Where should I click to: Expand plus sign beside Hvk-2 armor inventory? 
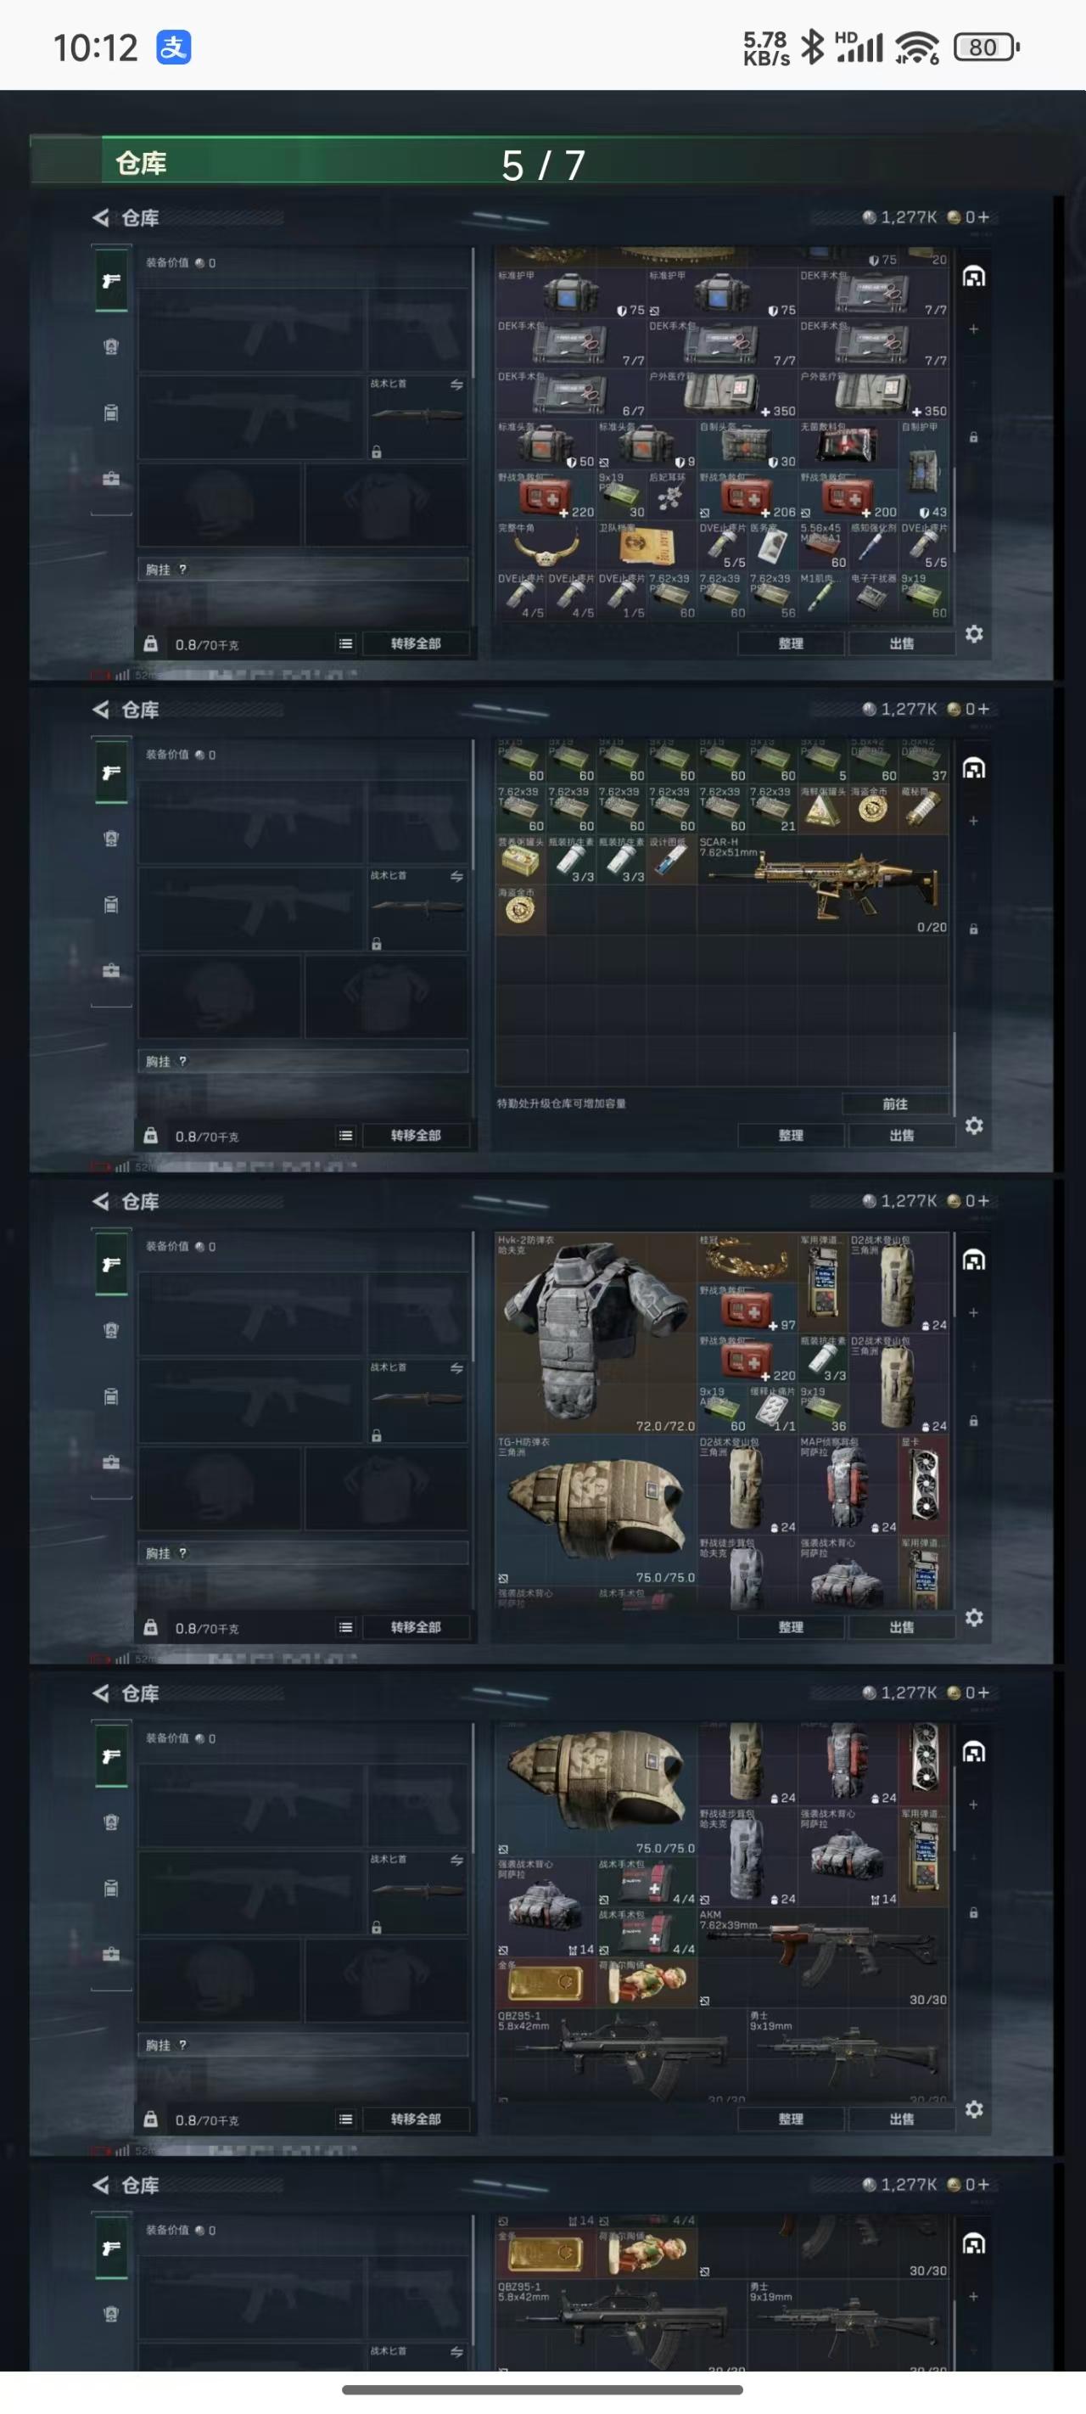(x=973, y=1312)
